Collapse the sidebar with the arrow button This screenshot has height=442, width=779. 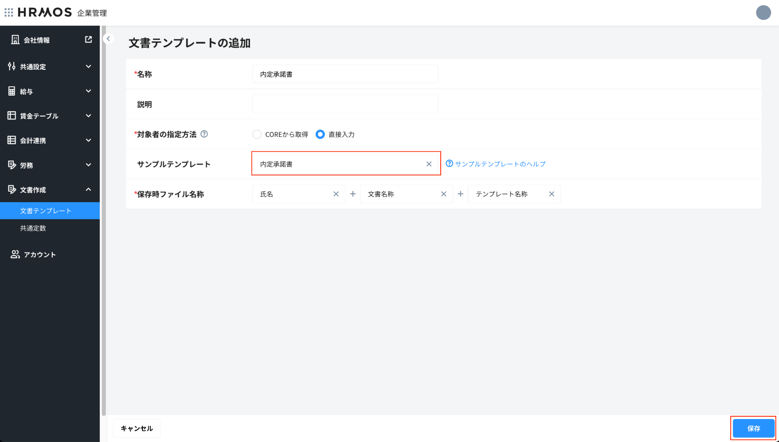108,39
